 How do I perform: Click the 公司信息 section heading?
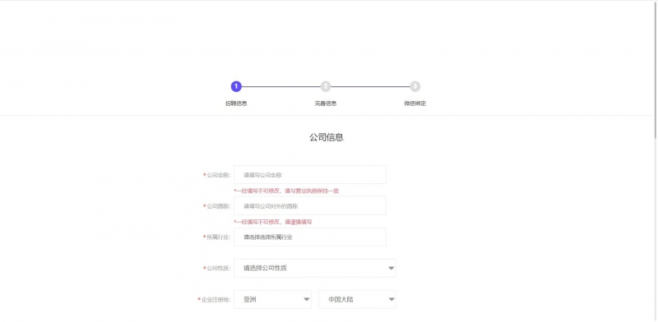click(x=327, y=137)
